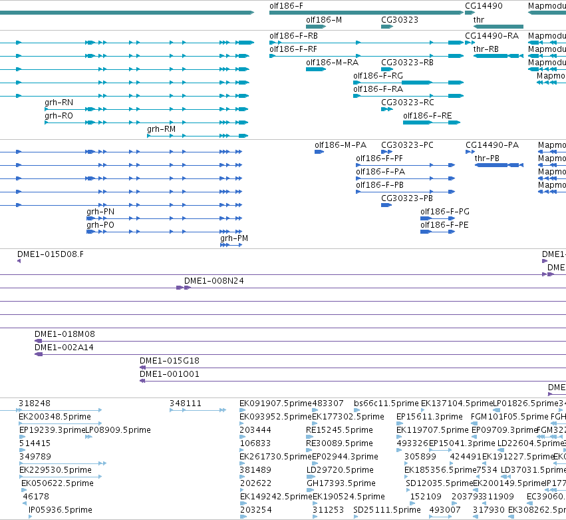Viewport: 566px width, 520px height.
Task: Click transcript label thr-RB
Action: point(486,49)
